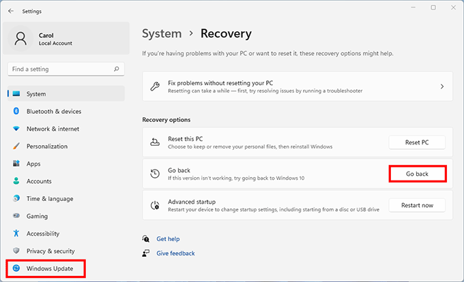Focus the Find a setting search box
Screen dimensions: 464x282
pos(66,69)
